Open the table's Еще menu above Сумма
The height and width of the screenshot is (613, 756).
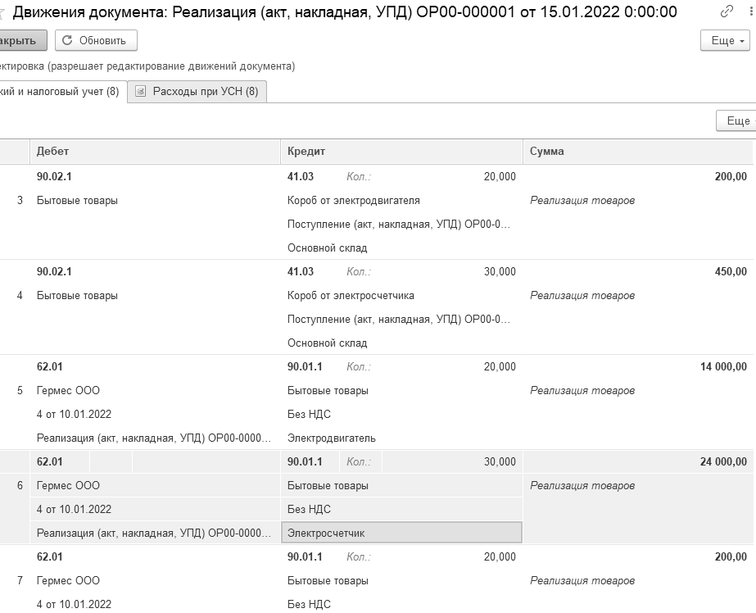736,121
